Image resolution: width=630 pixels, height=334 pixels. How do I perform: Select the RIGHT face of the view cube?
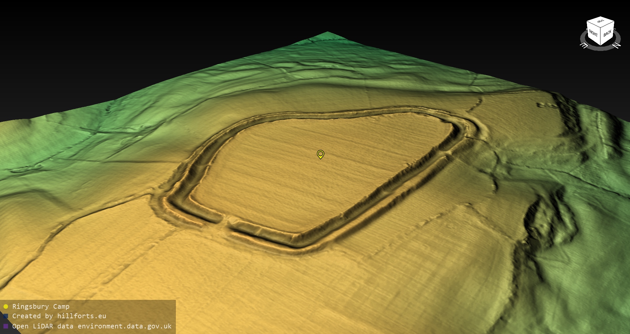(x=594, y=33)
